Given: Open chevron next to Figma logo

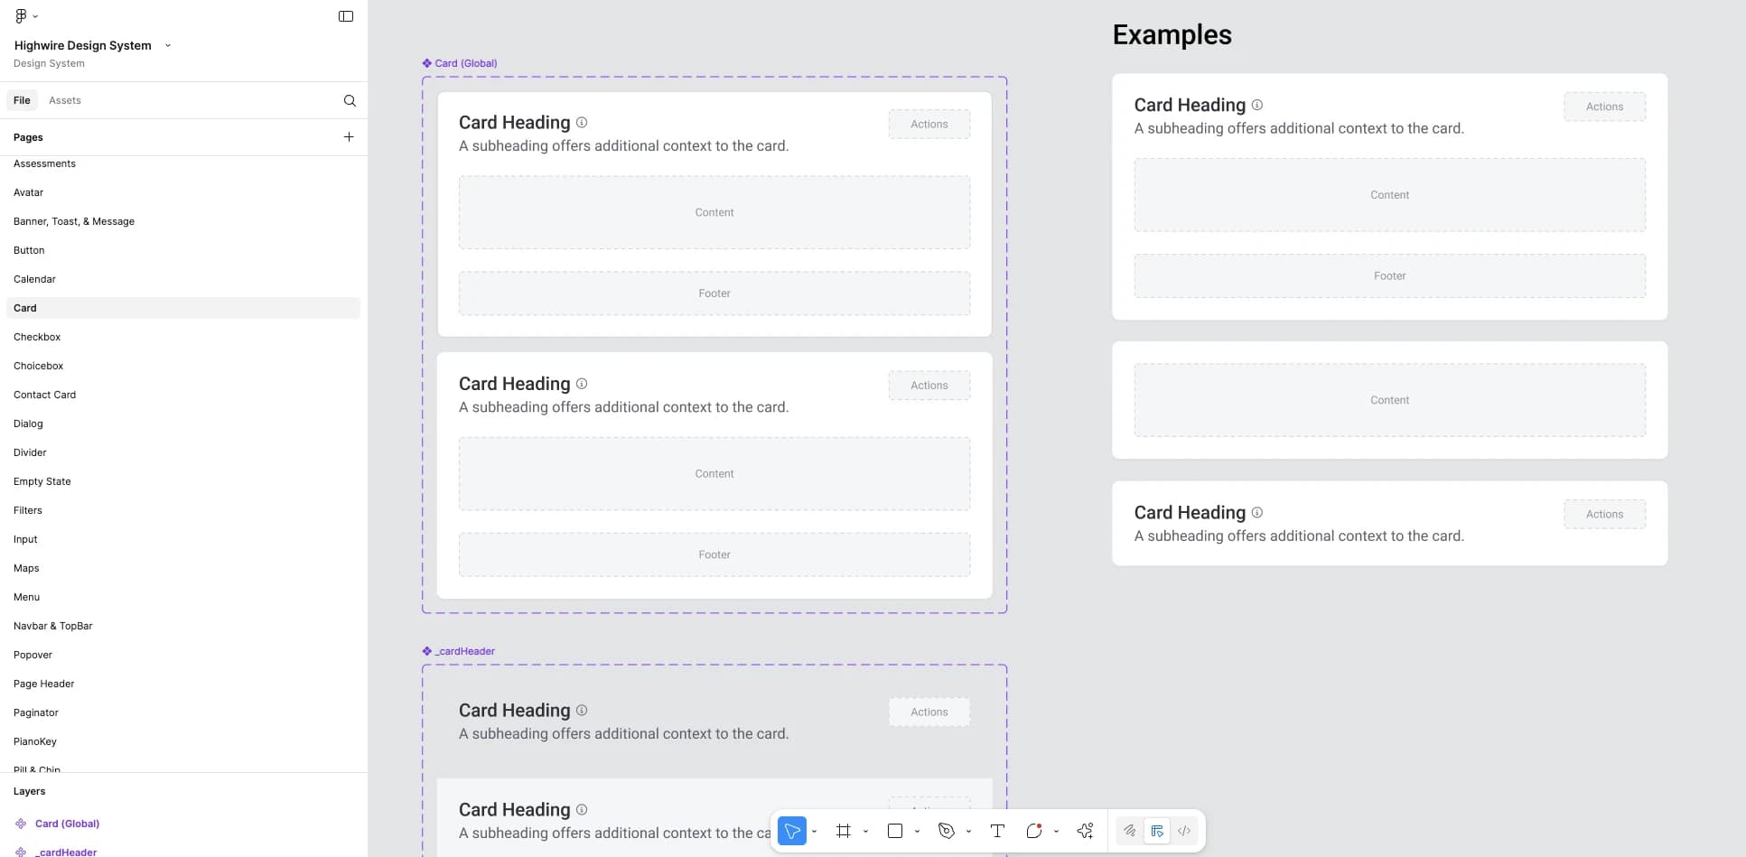Looking at the screenshot, I should click(x=35, y=16).
